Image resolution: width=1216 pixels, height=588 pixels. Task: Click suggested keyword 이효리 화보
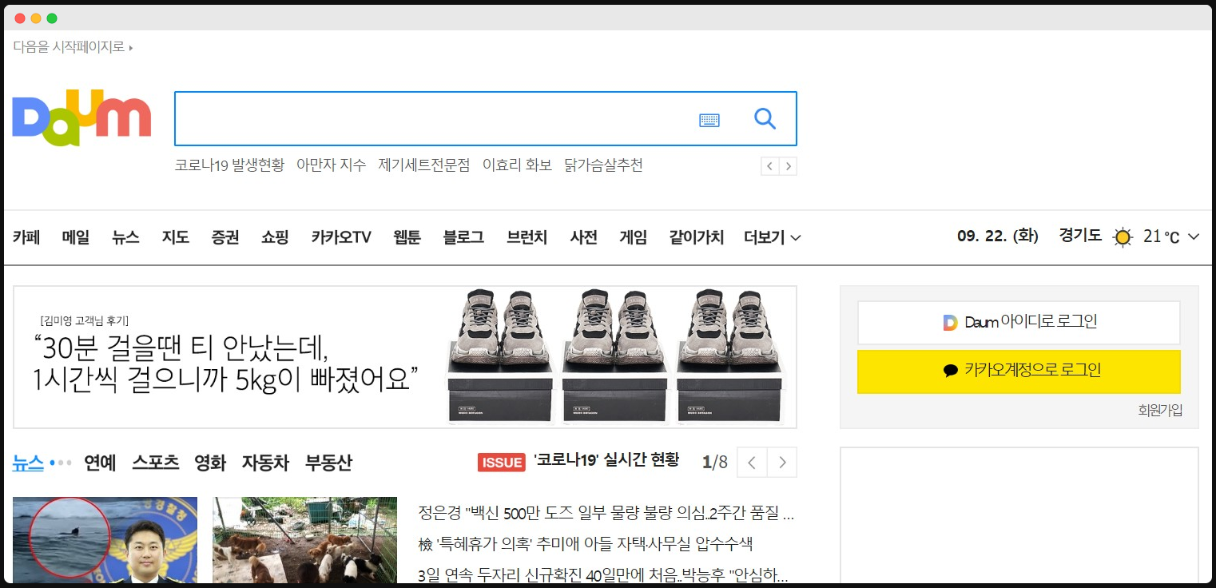pos(517,165)
